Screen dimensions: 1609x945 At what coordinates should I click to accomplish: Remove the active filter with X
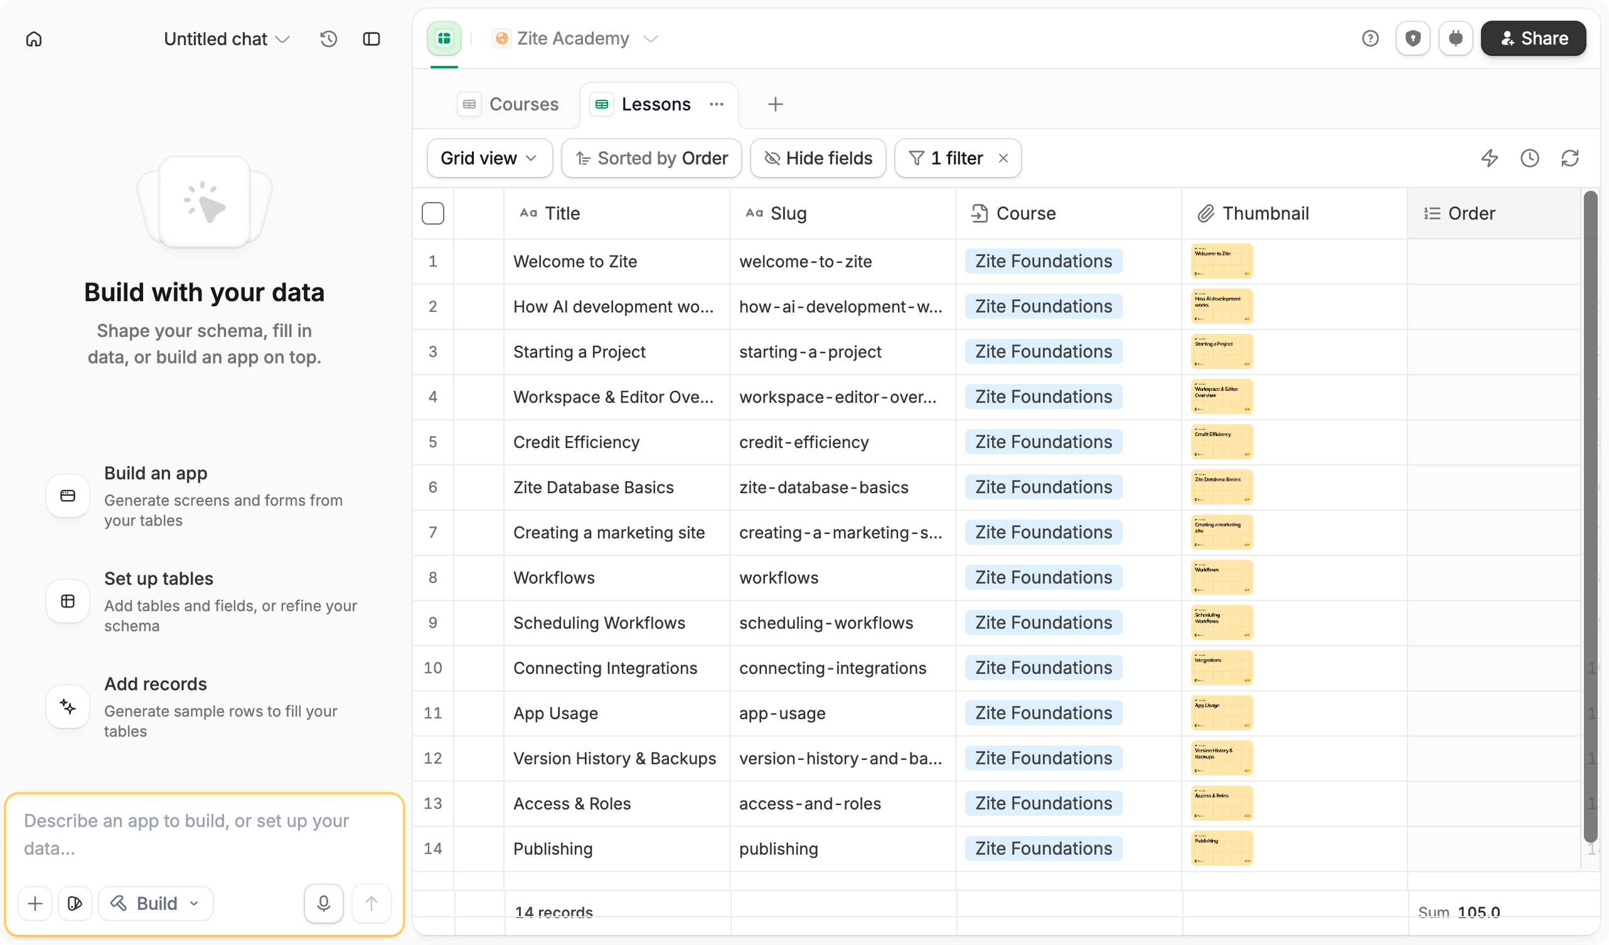point(1003,158)
